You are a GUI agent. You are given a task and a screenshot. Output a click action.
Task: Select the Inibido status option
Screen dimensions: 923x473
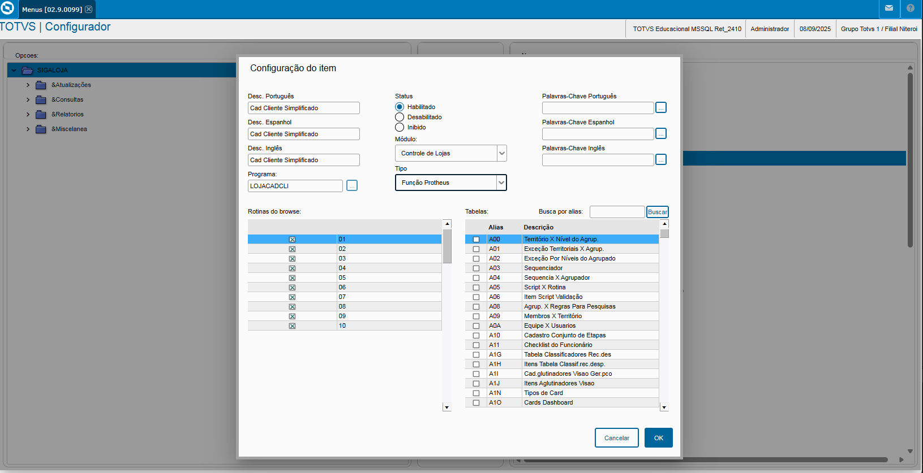(400, 127)
